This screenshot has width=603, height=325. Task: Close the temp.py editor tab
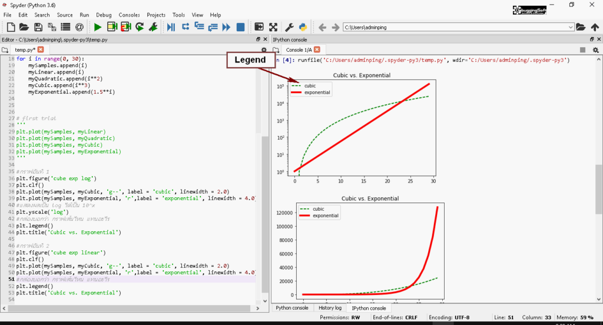(x=41, y=50)
